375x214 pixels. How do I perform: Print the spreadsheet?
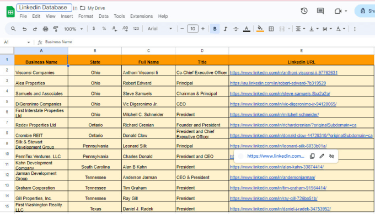coord(45,29)
